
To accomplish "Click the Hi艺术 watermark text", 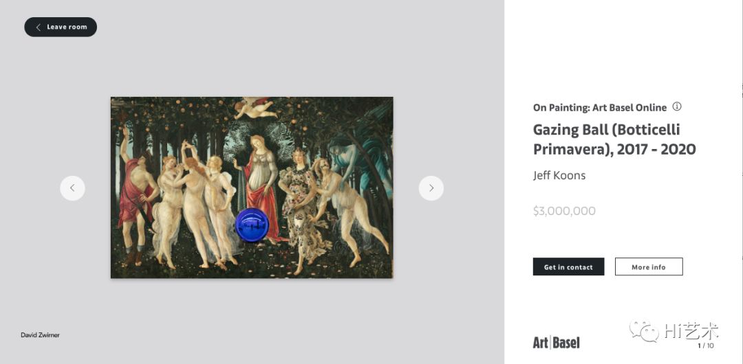I will click(x=691, y=331).
